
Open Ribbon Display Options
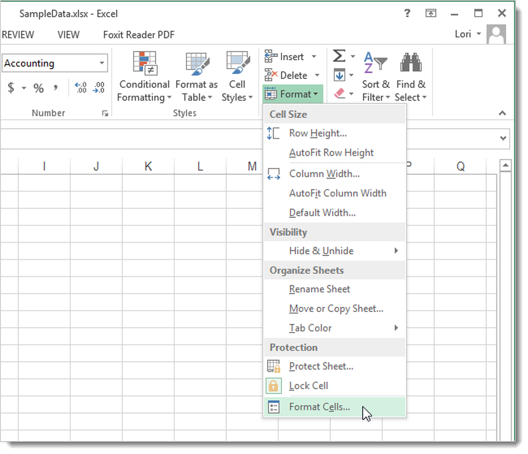431,14
